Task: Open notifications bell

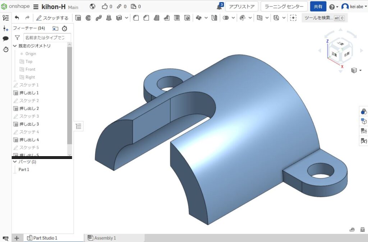Action: (220, 6)
